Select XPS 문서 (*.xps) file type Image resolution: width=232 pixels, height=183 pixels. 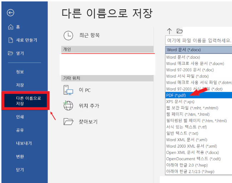click(198, 102)
